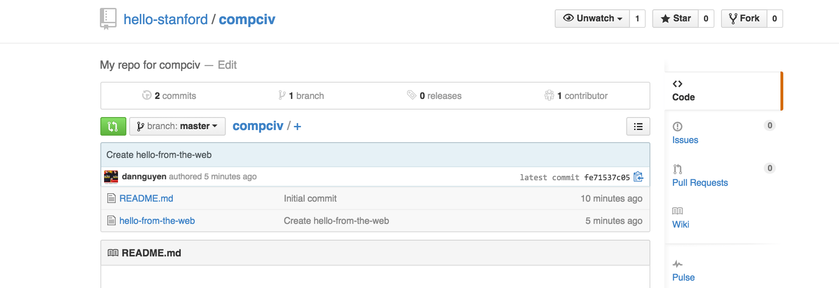Click dannguyen avatar thumbnail
839x288 pixels.
tap(111, 177)
